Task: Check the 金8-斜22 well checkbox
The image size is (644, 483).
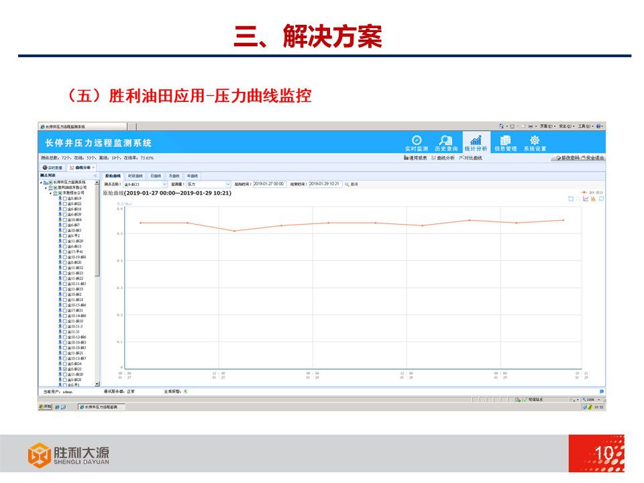Action: point(65,204)
